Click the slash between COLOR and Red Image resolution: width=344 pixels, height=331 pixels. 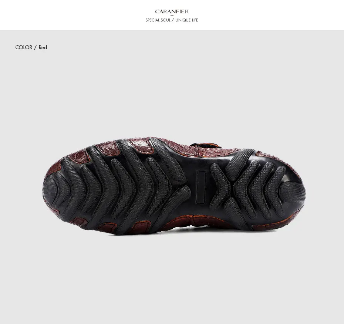click(x=35, y=47)
